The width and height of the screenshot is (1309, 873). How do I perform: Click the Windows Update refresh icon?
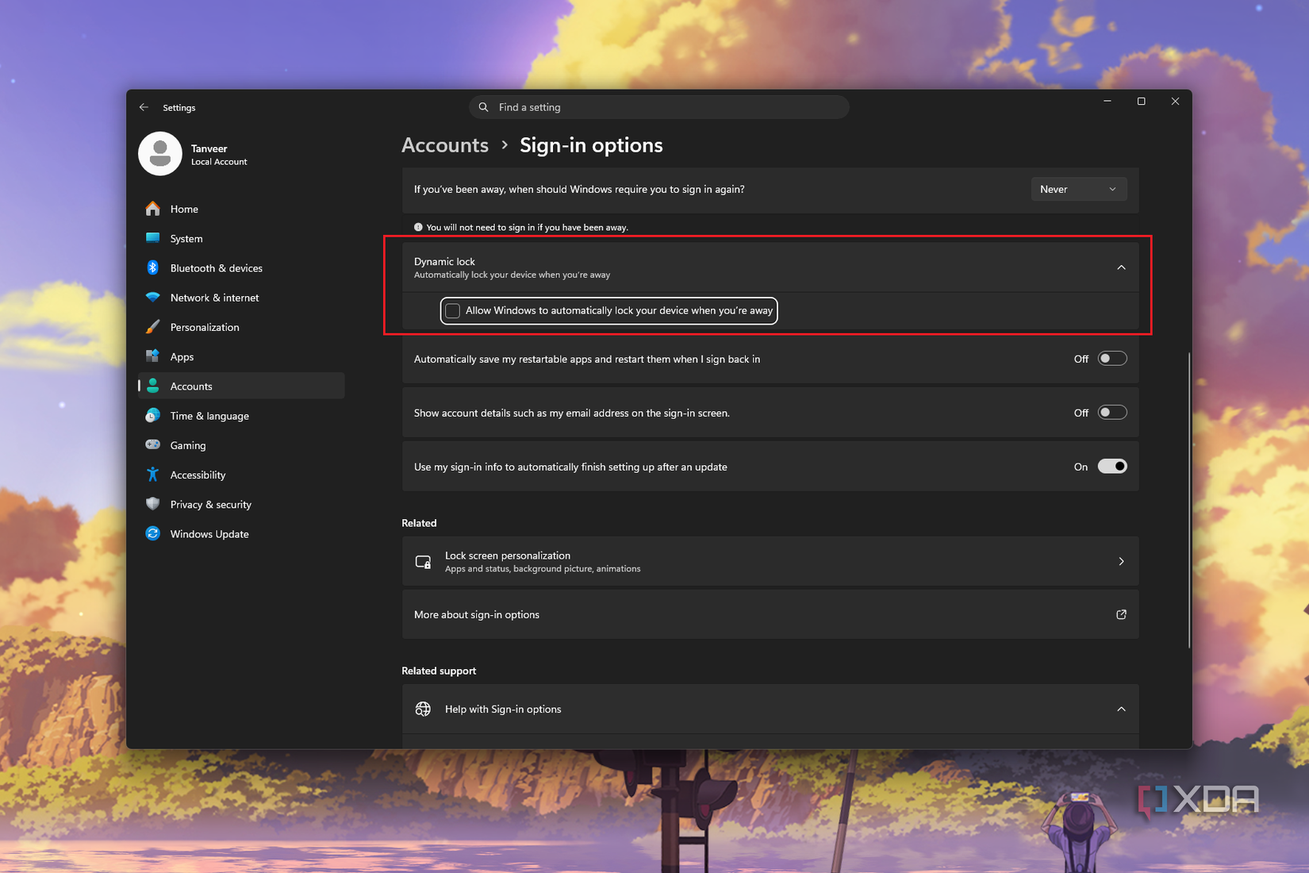pos(153,534)
